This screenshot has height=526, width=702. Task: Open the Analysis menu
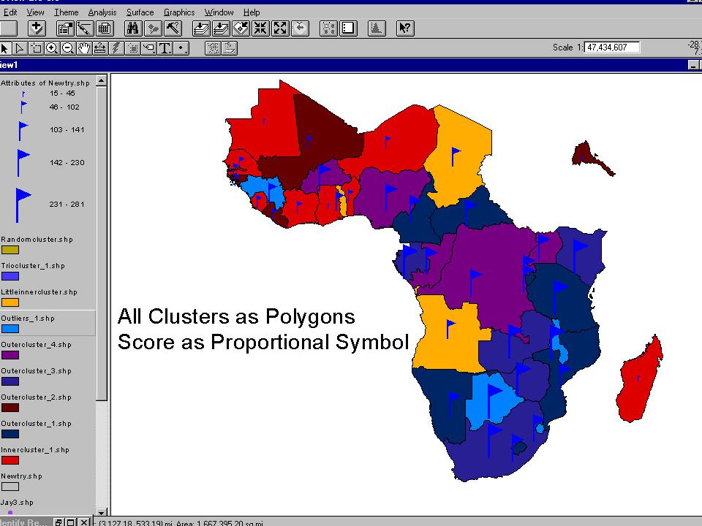(x=102, y=12)
